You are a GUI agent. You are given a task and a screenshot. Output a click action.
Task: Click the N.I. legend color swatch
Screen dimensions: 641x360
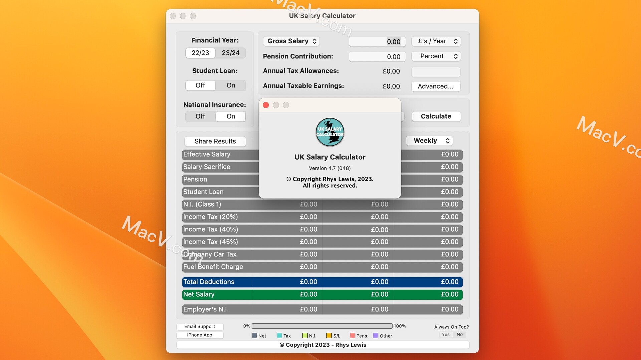[305, 336]
